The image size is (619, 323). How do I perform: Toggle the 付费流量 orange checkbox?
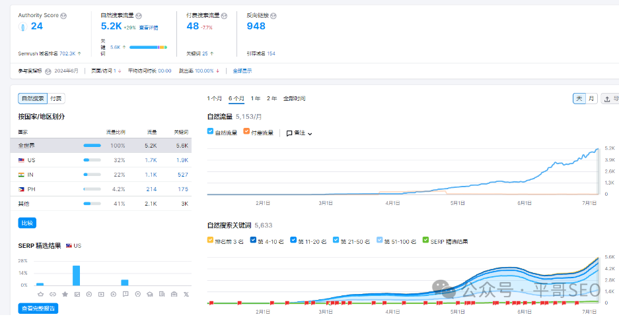click(246, 132)
